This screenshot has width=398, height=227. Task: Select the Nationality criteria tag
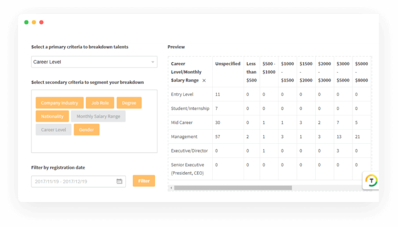[x=52, y=116]
